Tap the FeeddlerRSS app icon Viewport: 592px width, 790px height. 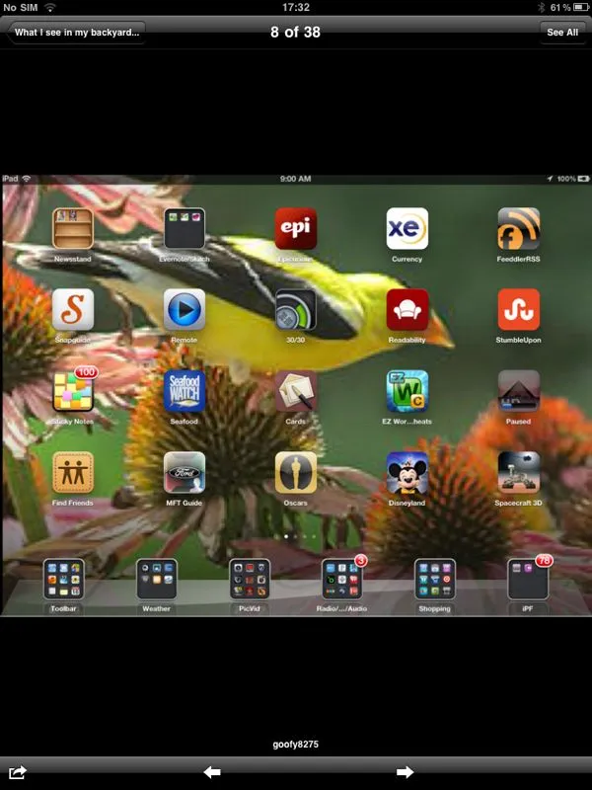click(518, 229)
